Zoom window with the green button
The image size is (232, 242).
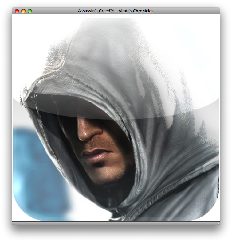[x=30, y=11]
